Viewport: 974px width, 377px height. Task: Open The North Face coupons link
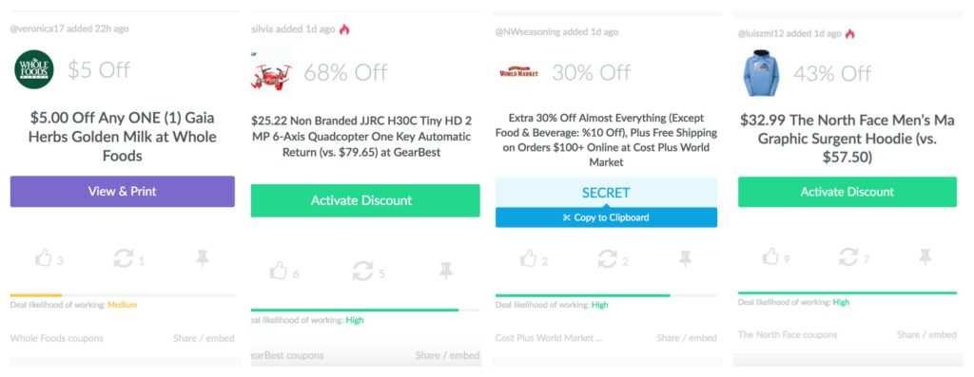pos(788,335)
